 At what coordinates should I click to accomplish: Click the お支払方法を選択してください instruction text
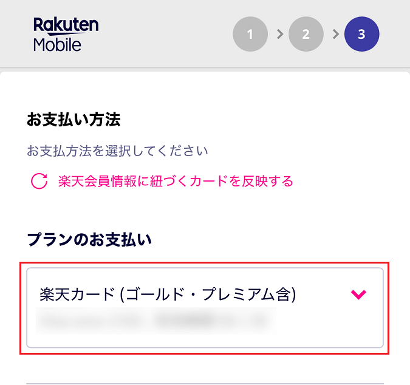click(x=118, y=151)
